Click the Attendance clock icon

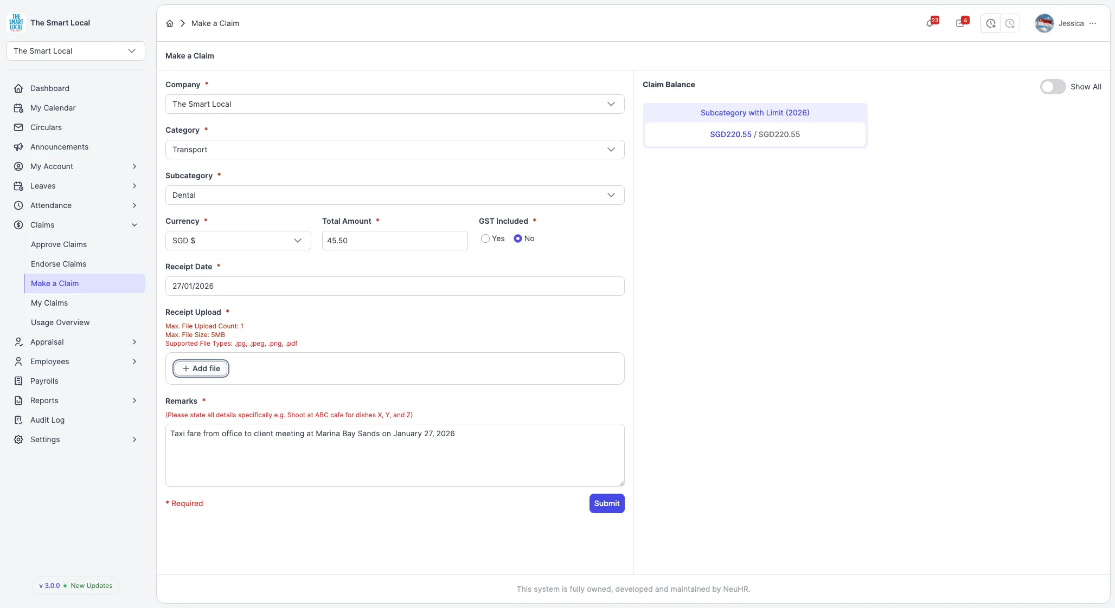[18, 205]
